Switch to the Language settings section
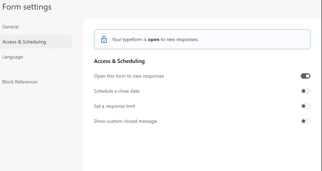 [x=13, y=57]
